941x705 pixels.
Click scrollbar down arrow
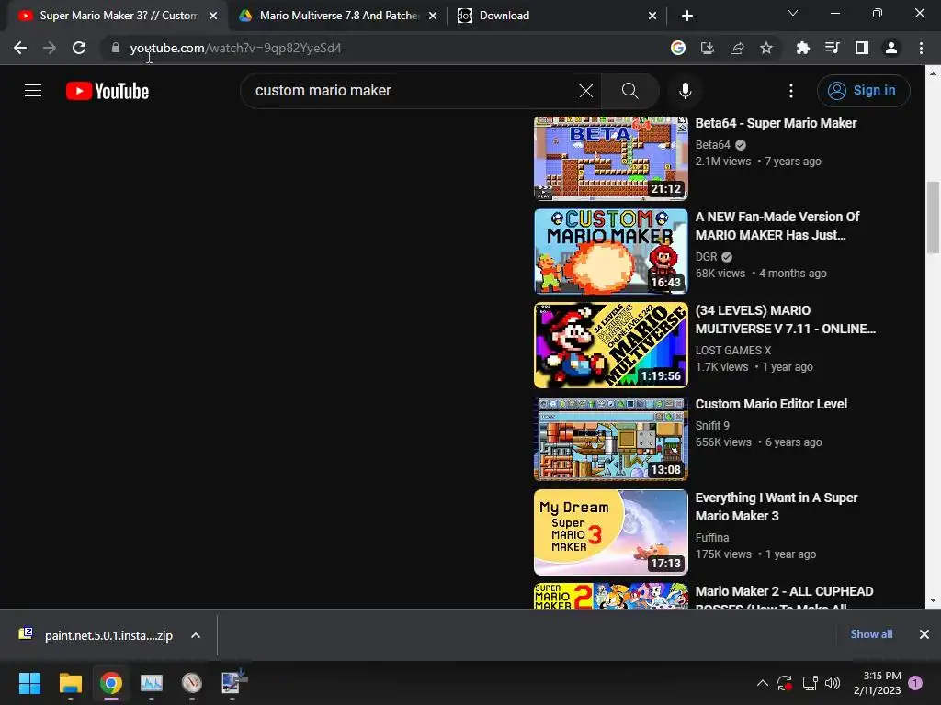point(933,600)
